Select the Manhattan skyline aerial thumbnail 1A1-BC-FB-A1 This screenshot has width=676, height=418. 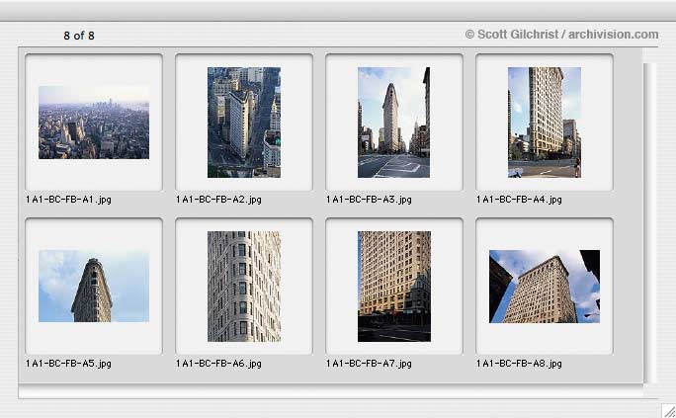(x=94, y=123)
